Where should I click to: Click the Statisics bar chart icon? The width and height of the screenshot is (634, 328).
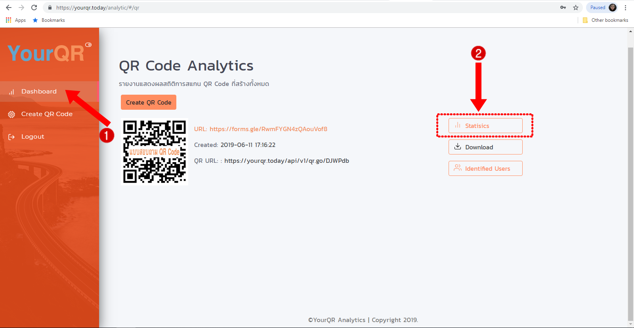458,125
